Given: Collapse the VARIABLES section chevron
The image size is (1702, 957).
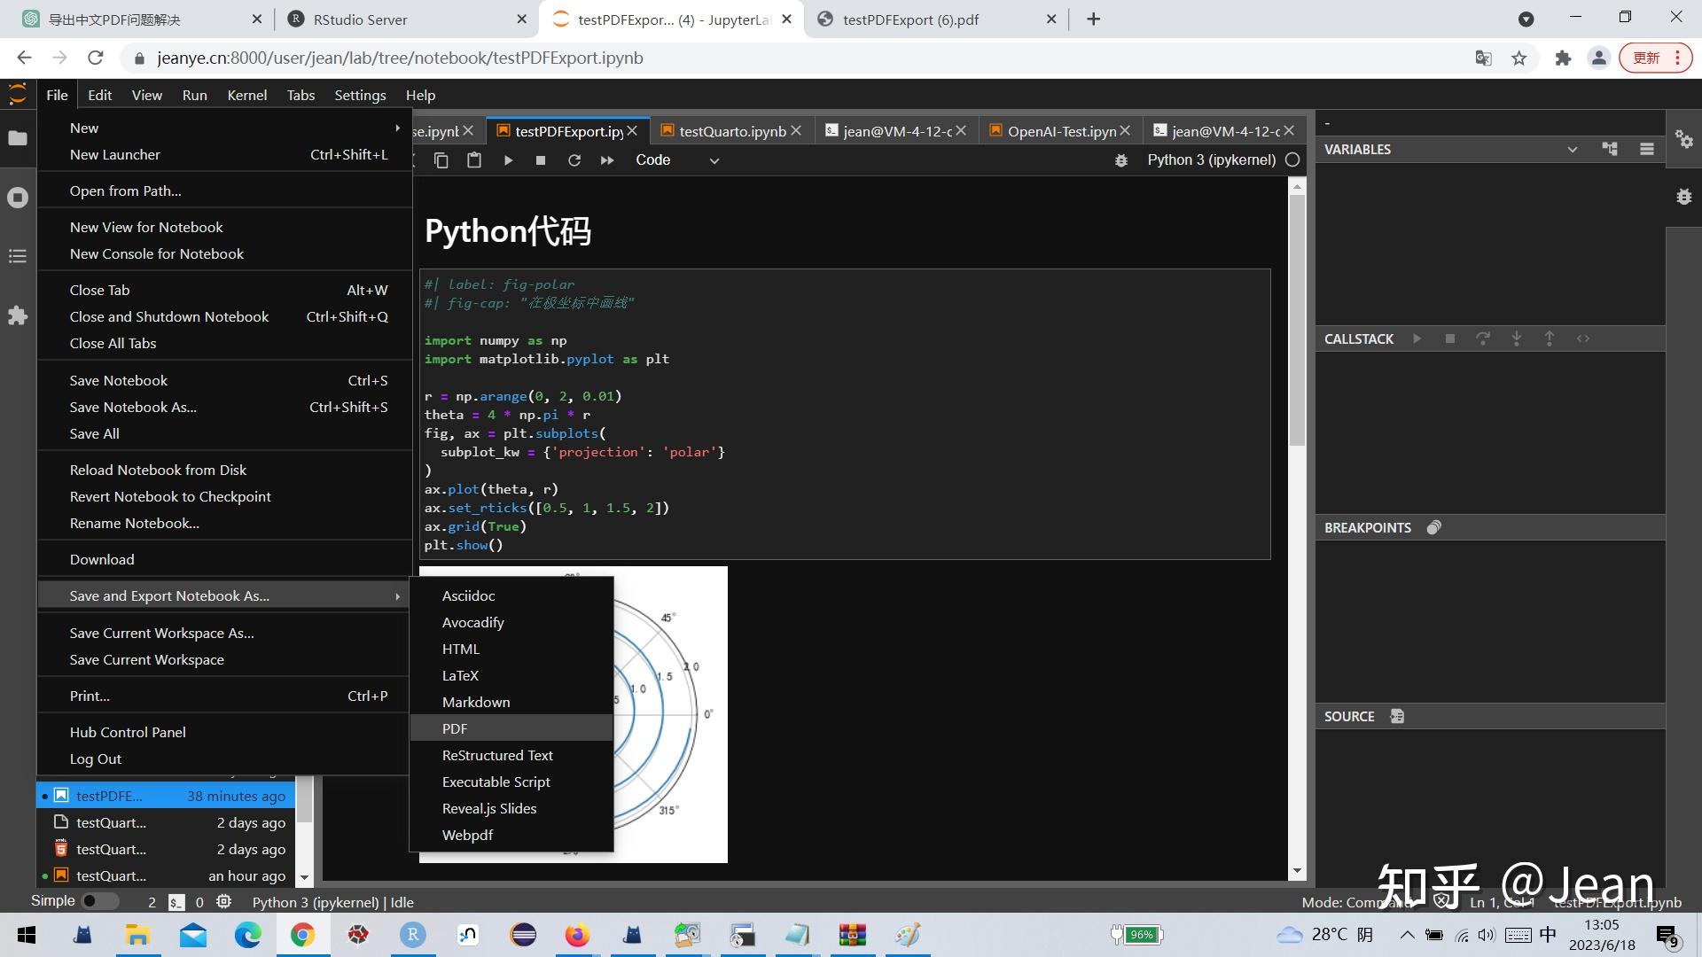Looking at the screenshot, I should (x=1573, y=149).
